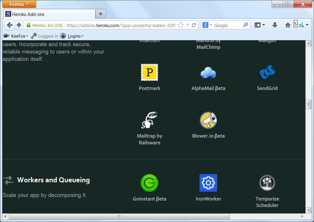
Task: Bookmark page with the star icon
Action: (x=181, y=25)
